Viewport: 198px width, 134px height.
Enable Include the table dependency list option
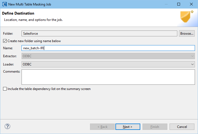[x=5, y=89]
